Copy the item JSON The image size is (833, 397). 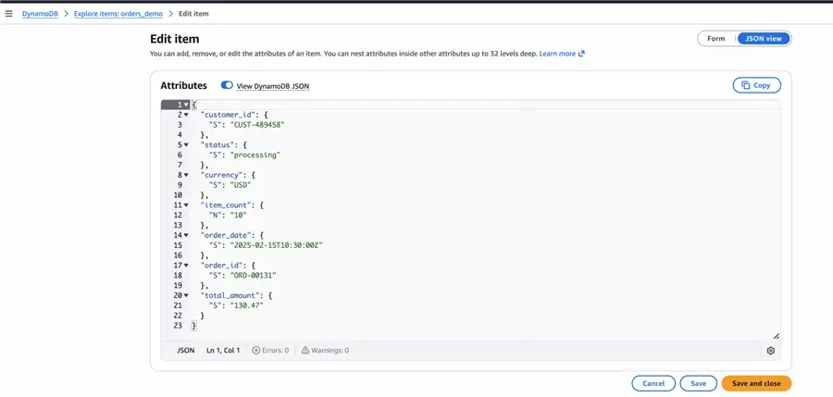click(756, 85)
